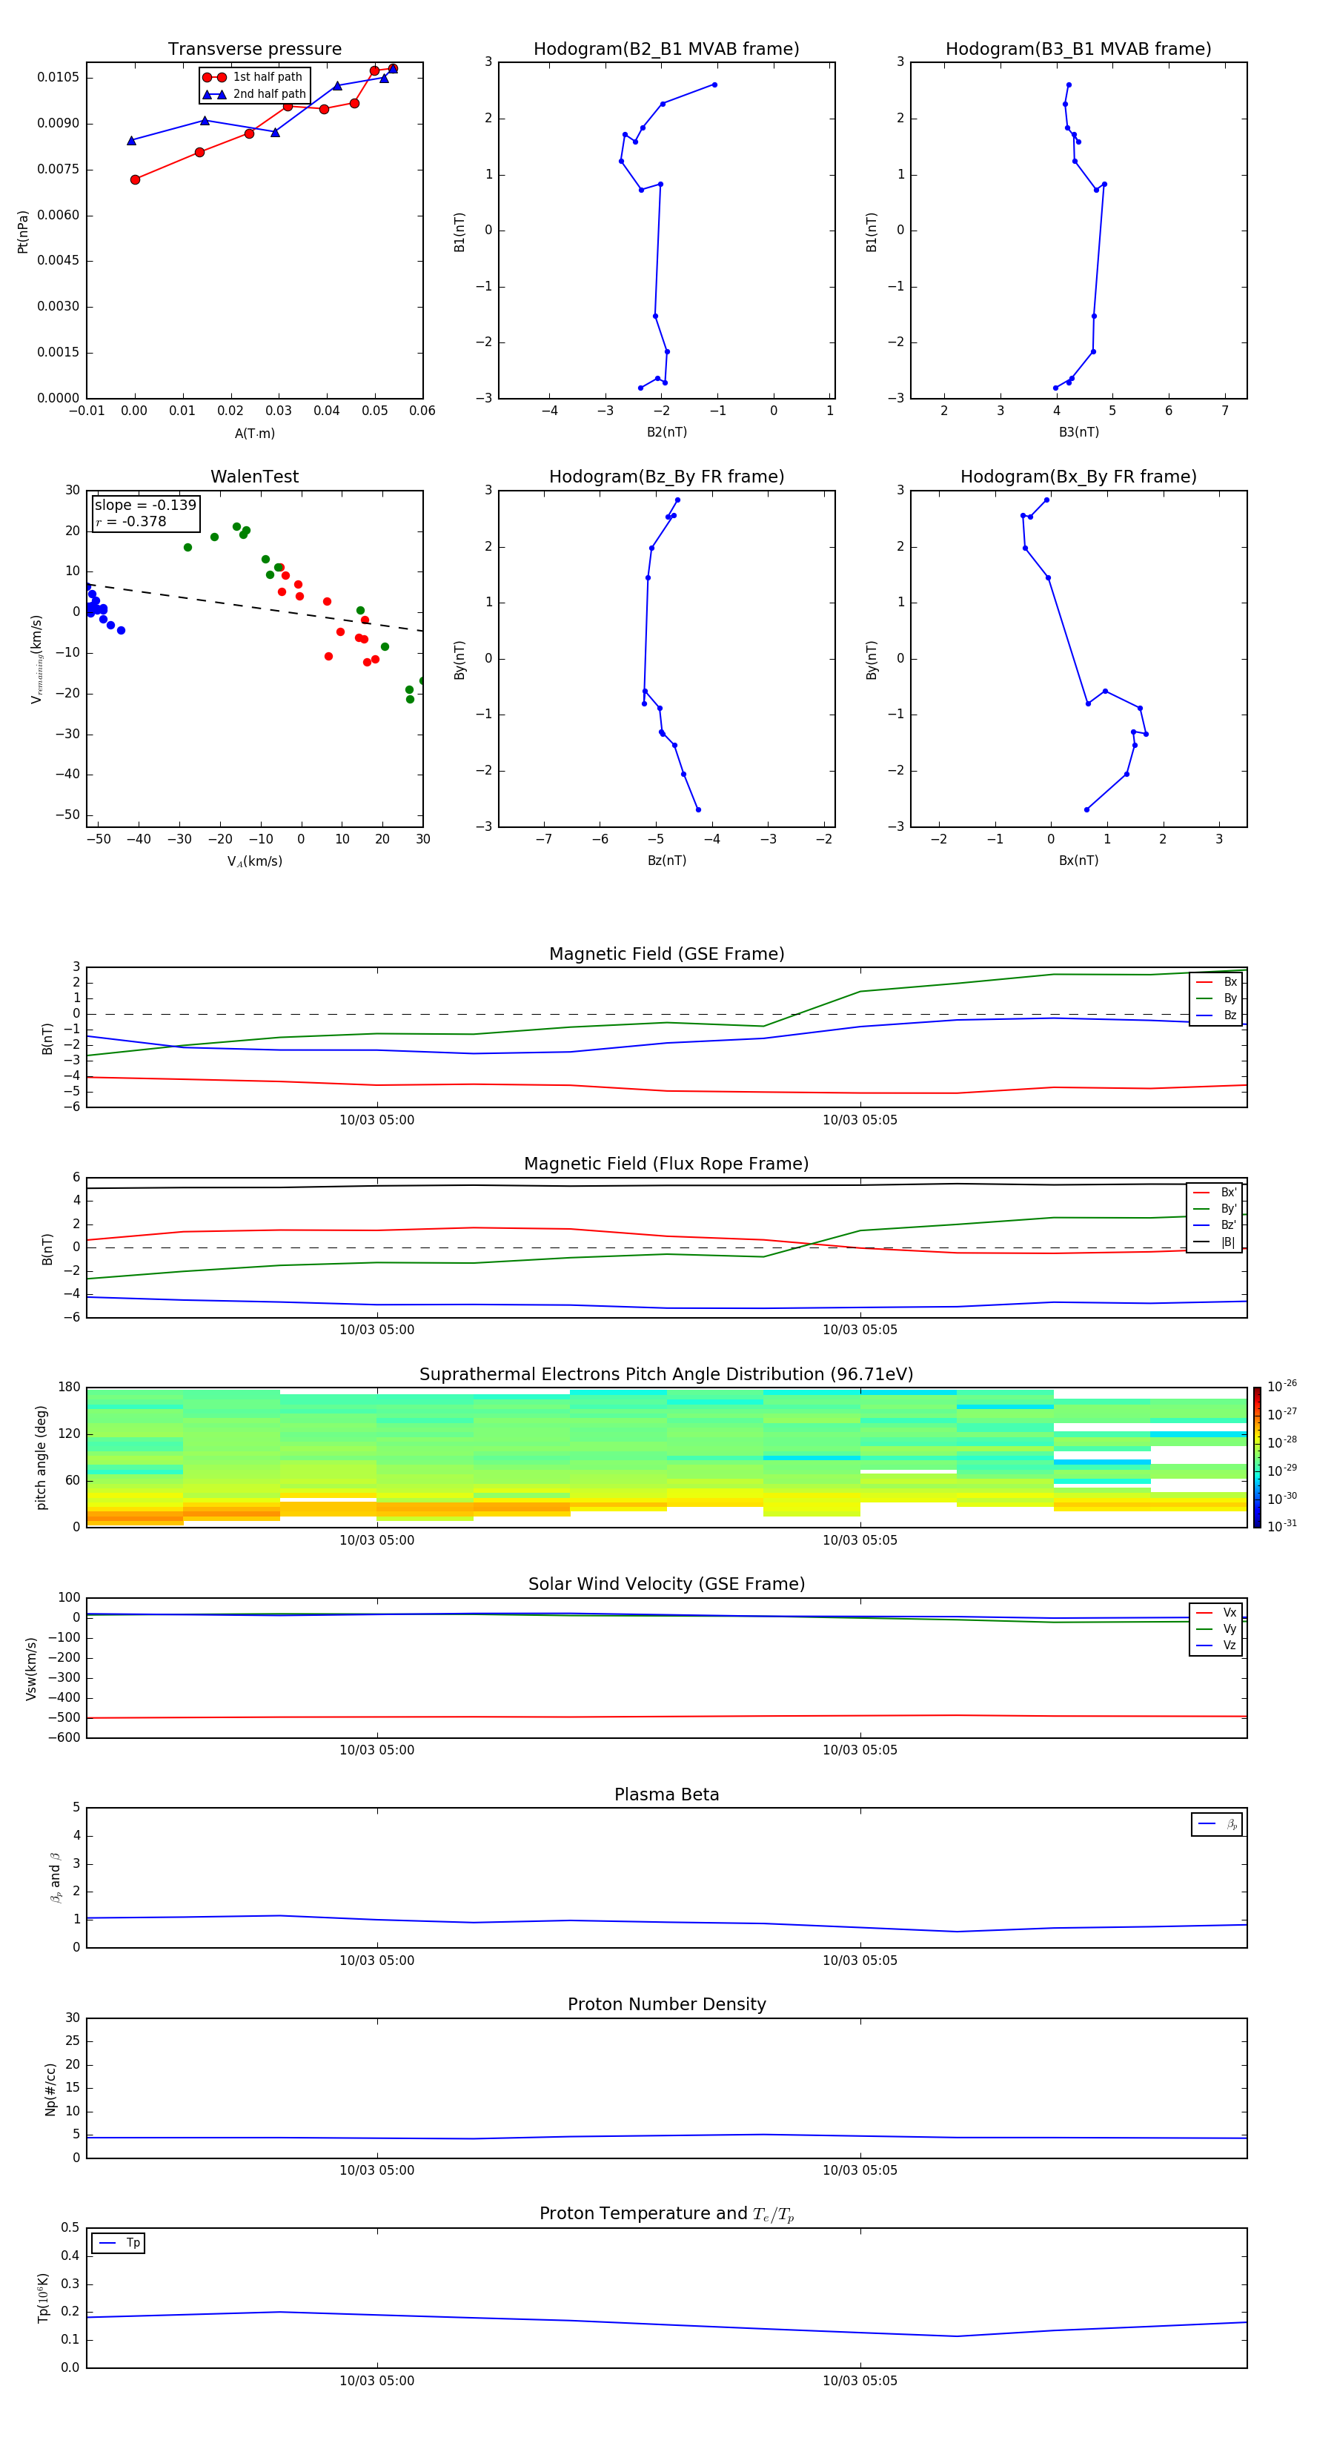Click the "Tp(10^6K)" y-axis label
The image size is (1334, 2446).
[x=42, y=2298]
